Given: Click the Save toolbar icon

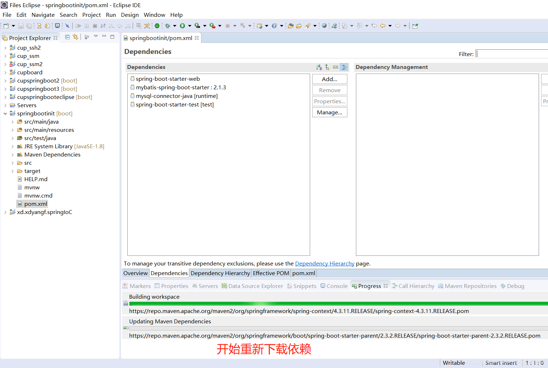Looking at the screenshot, I should 21,26.
